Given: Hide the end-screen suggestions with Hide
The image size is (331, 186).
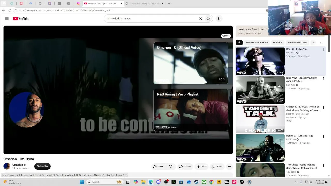Looking at the screenshot, I should tap(226, 36).
